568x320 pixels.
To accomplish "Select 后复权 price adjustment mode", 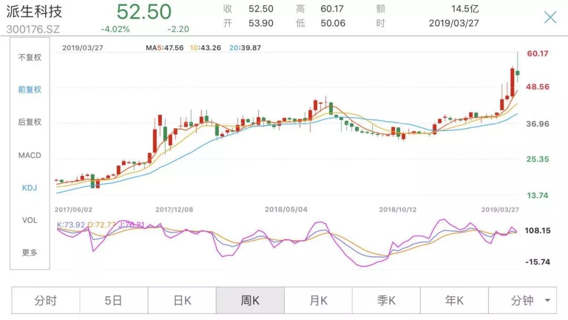I will [29, 122].
